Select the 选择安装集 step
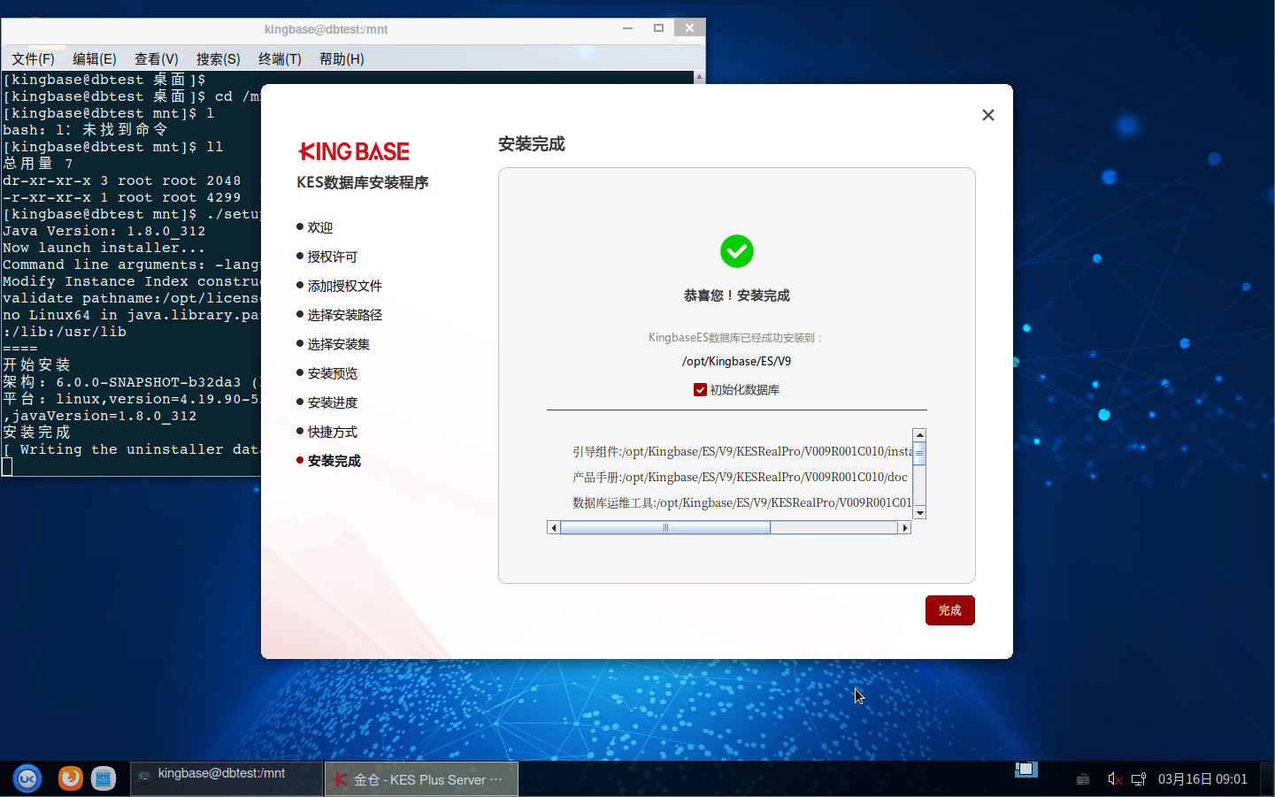 tap(338, 344)
